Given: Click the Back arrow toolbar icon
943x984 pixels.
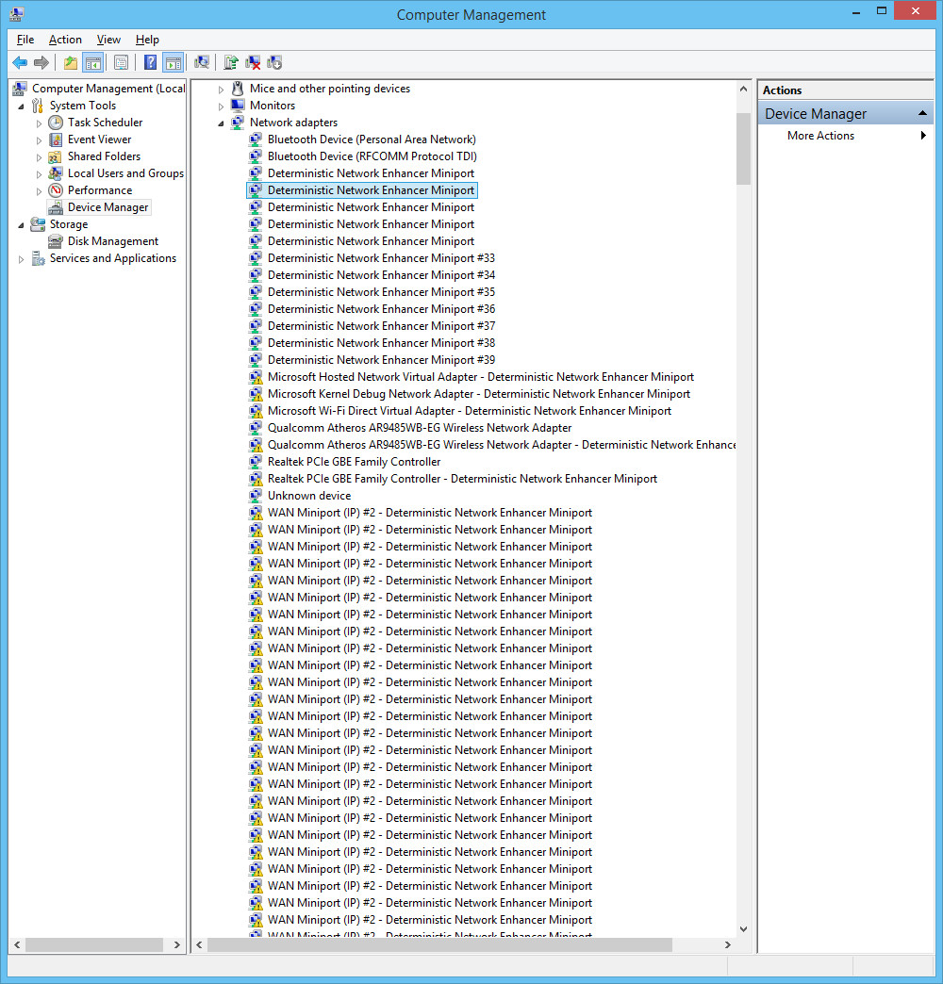Looking at the screenshot, I should coord(20,63).
